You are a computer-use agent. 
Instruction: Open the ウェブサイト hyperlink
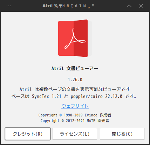coord(75,106)
